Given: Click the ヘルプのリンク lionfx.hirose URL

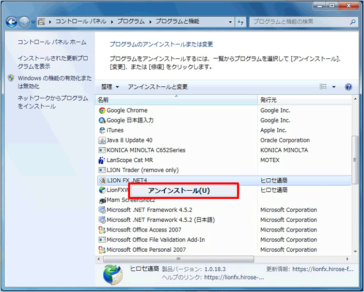Looking at the screenshot, I should [x=234, y=278].
